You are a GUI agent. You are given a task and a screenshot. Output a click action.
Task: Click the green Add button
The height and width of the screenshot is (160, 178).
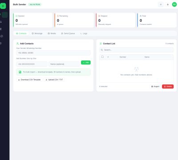[86, 63]
